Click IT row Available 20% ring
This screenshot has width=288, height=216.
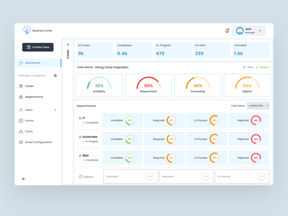(x=130, y=120)
